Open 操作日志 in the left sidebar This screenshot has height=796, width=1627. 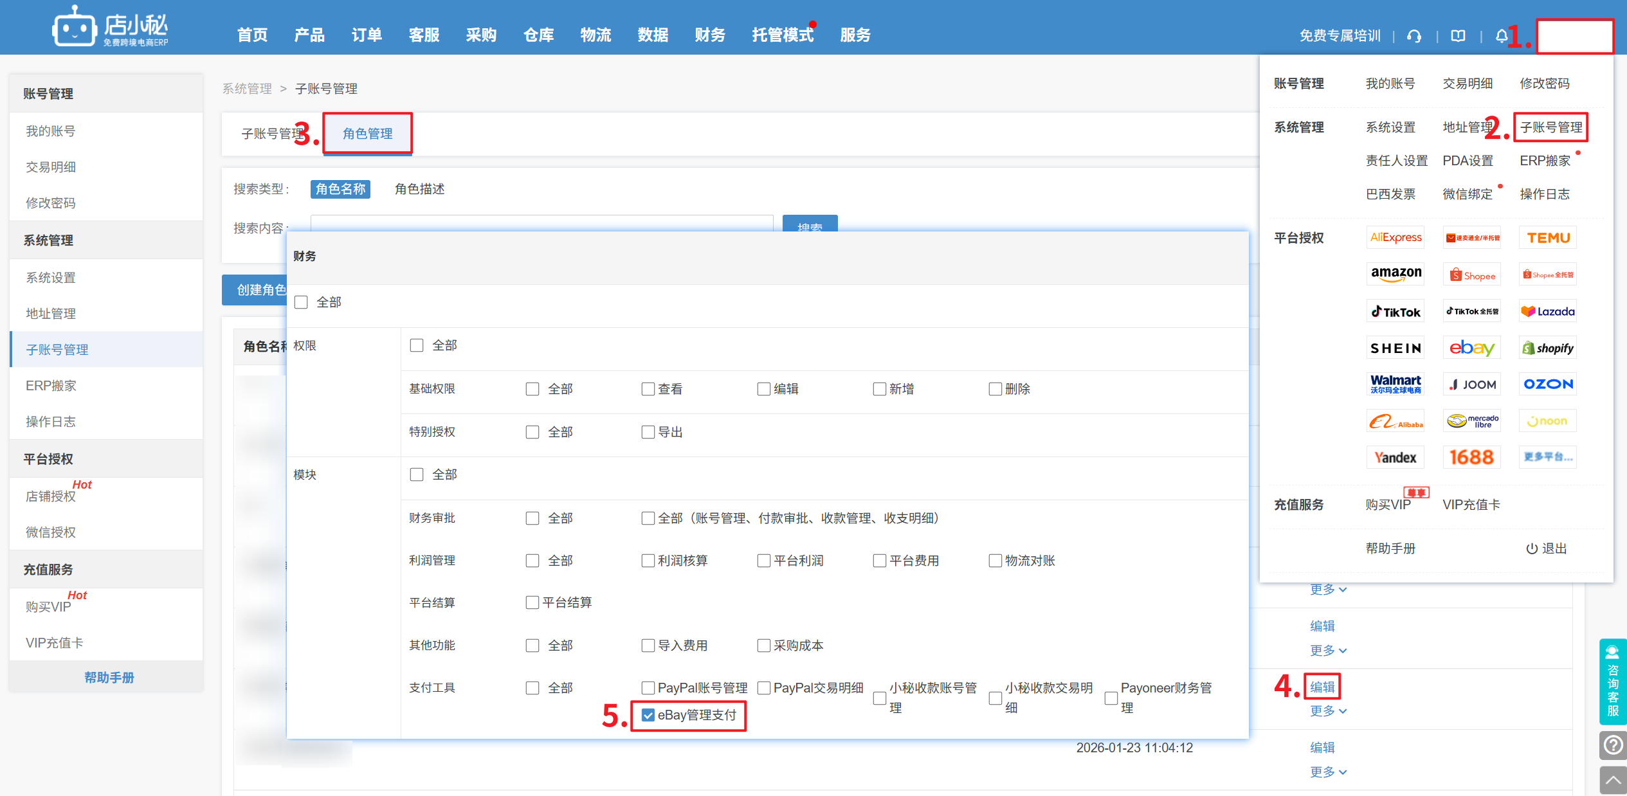coord(51,422)
